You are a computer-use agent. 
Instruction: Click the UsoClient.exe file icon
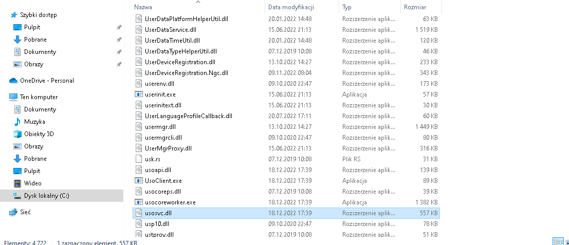point(139,180)
